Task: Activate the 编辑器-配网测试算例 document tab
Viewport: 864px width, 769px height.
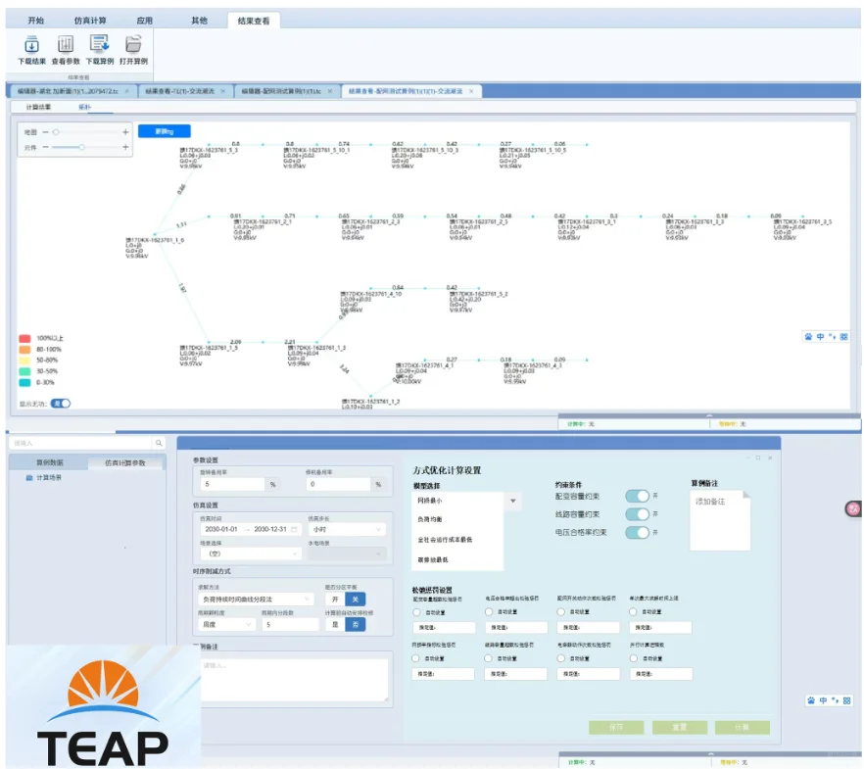Action: (x=281, y=91)
